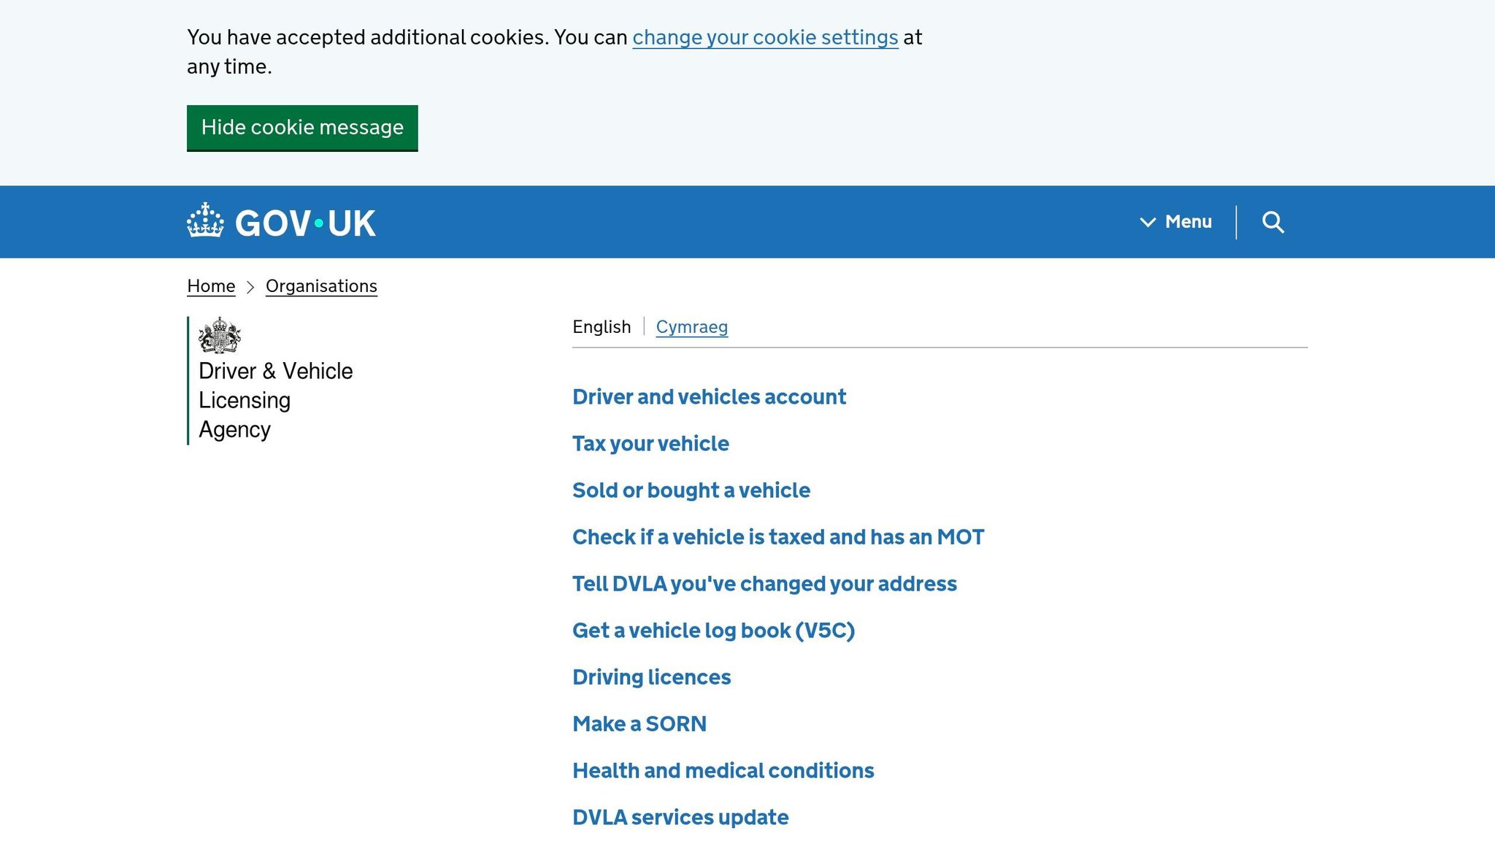Open DVLA services update

(x=680, y=817)
